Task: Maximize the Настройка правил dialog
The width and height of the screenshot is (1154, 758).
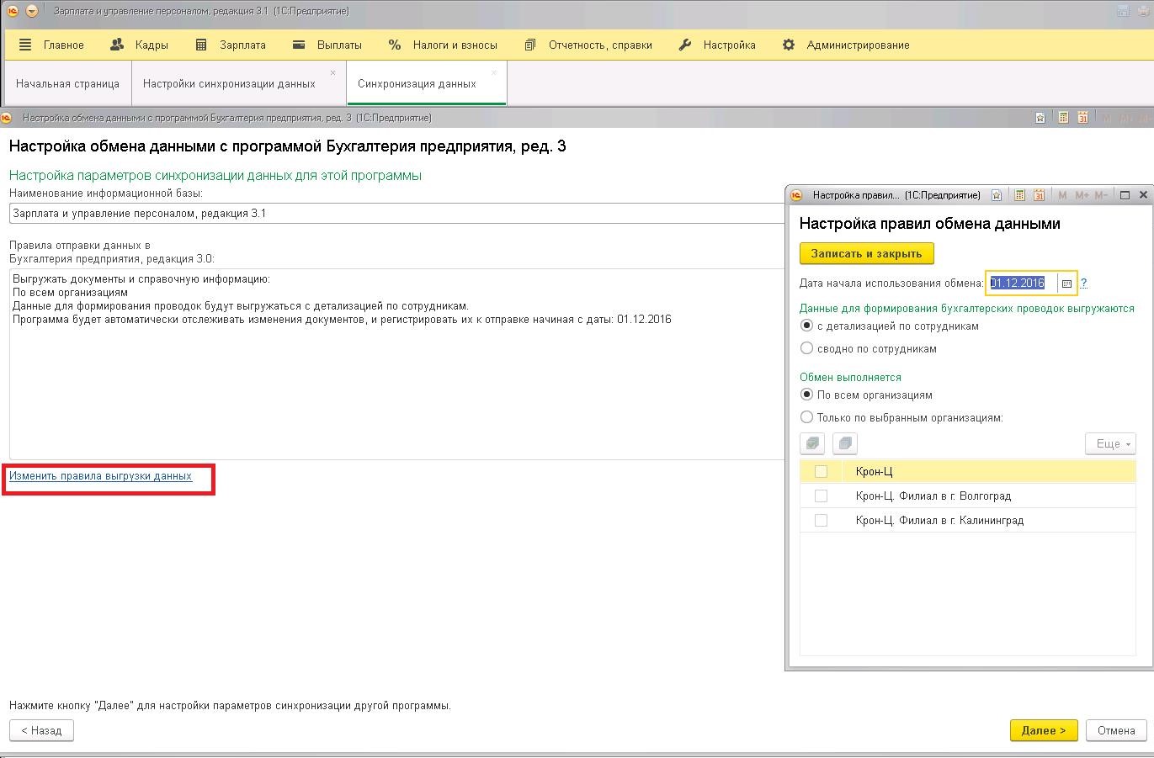Action: coord(1125,195)
